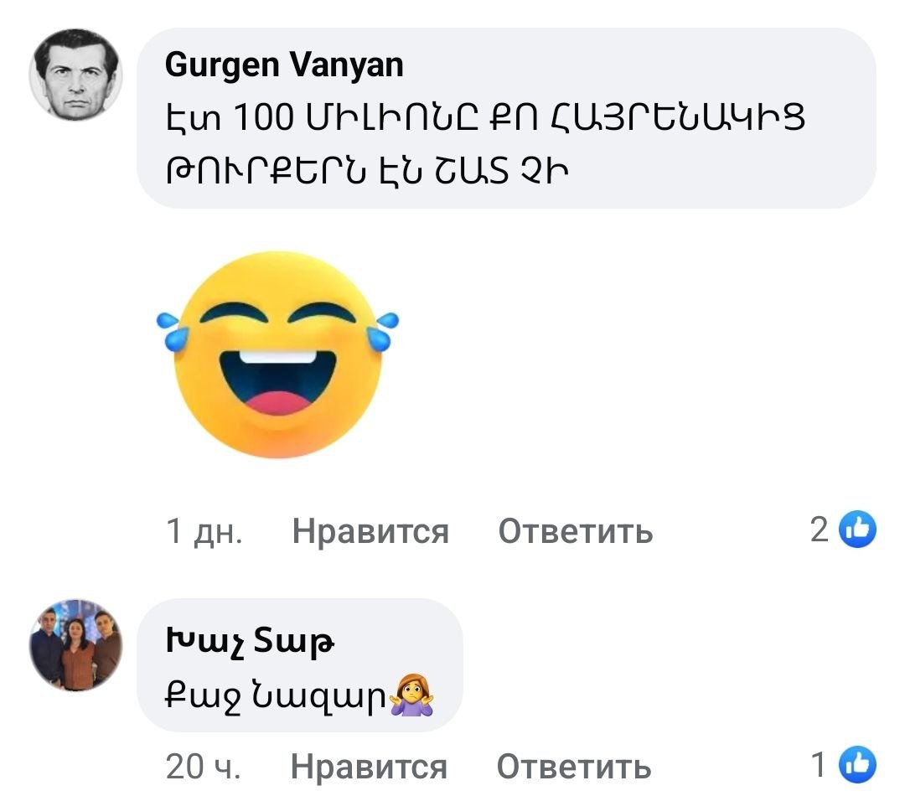Click the Խաչ Տաթ name link
The image size is (905, 796).
[250, 640]
